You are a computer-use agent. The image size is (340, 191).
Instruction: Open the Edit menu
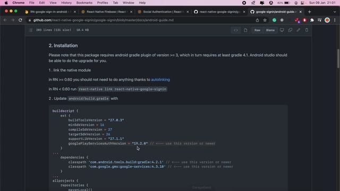(x=42, y=3)
